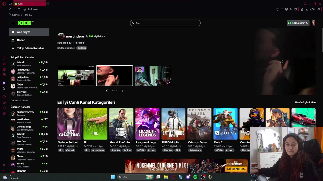323x181 pixels.
Task: Open mertindere featured streamer name
Action: [x=75, y=36]
